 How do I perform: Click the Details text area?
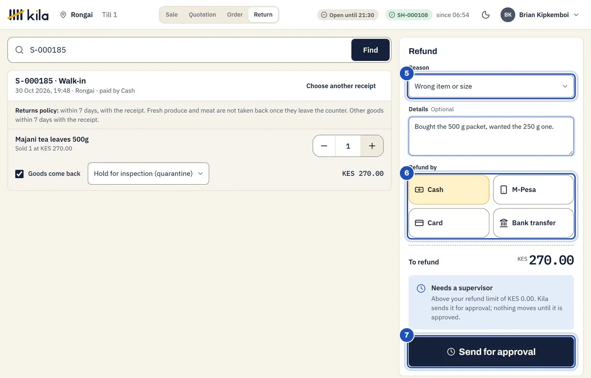click(x=491, y=136)
